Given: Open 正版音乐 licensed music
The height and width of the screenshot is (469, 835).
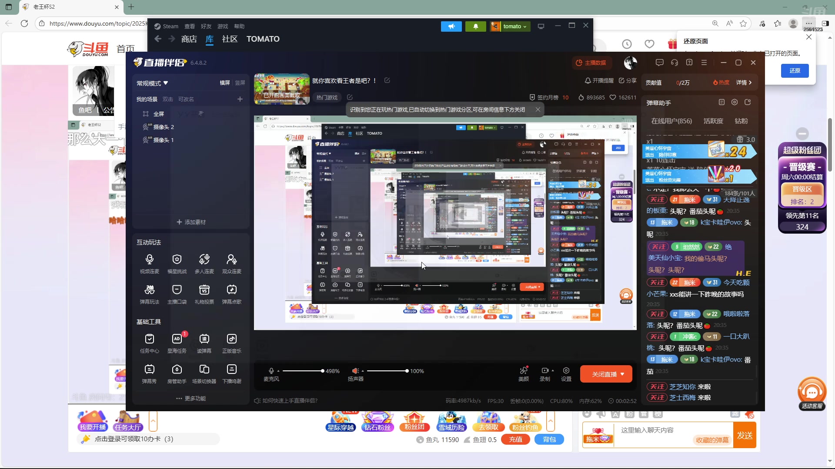Looking at the screenshot, I should (231, 343).
